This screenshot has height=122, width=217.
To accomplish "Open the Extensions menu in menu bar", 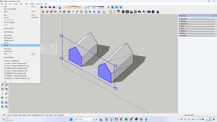I will pos(39,4).
